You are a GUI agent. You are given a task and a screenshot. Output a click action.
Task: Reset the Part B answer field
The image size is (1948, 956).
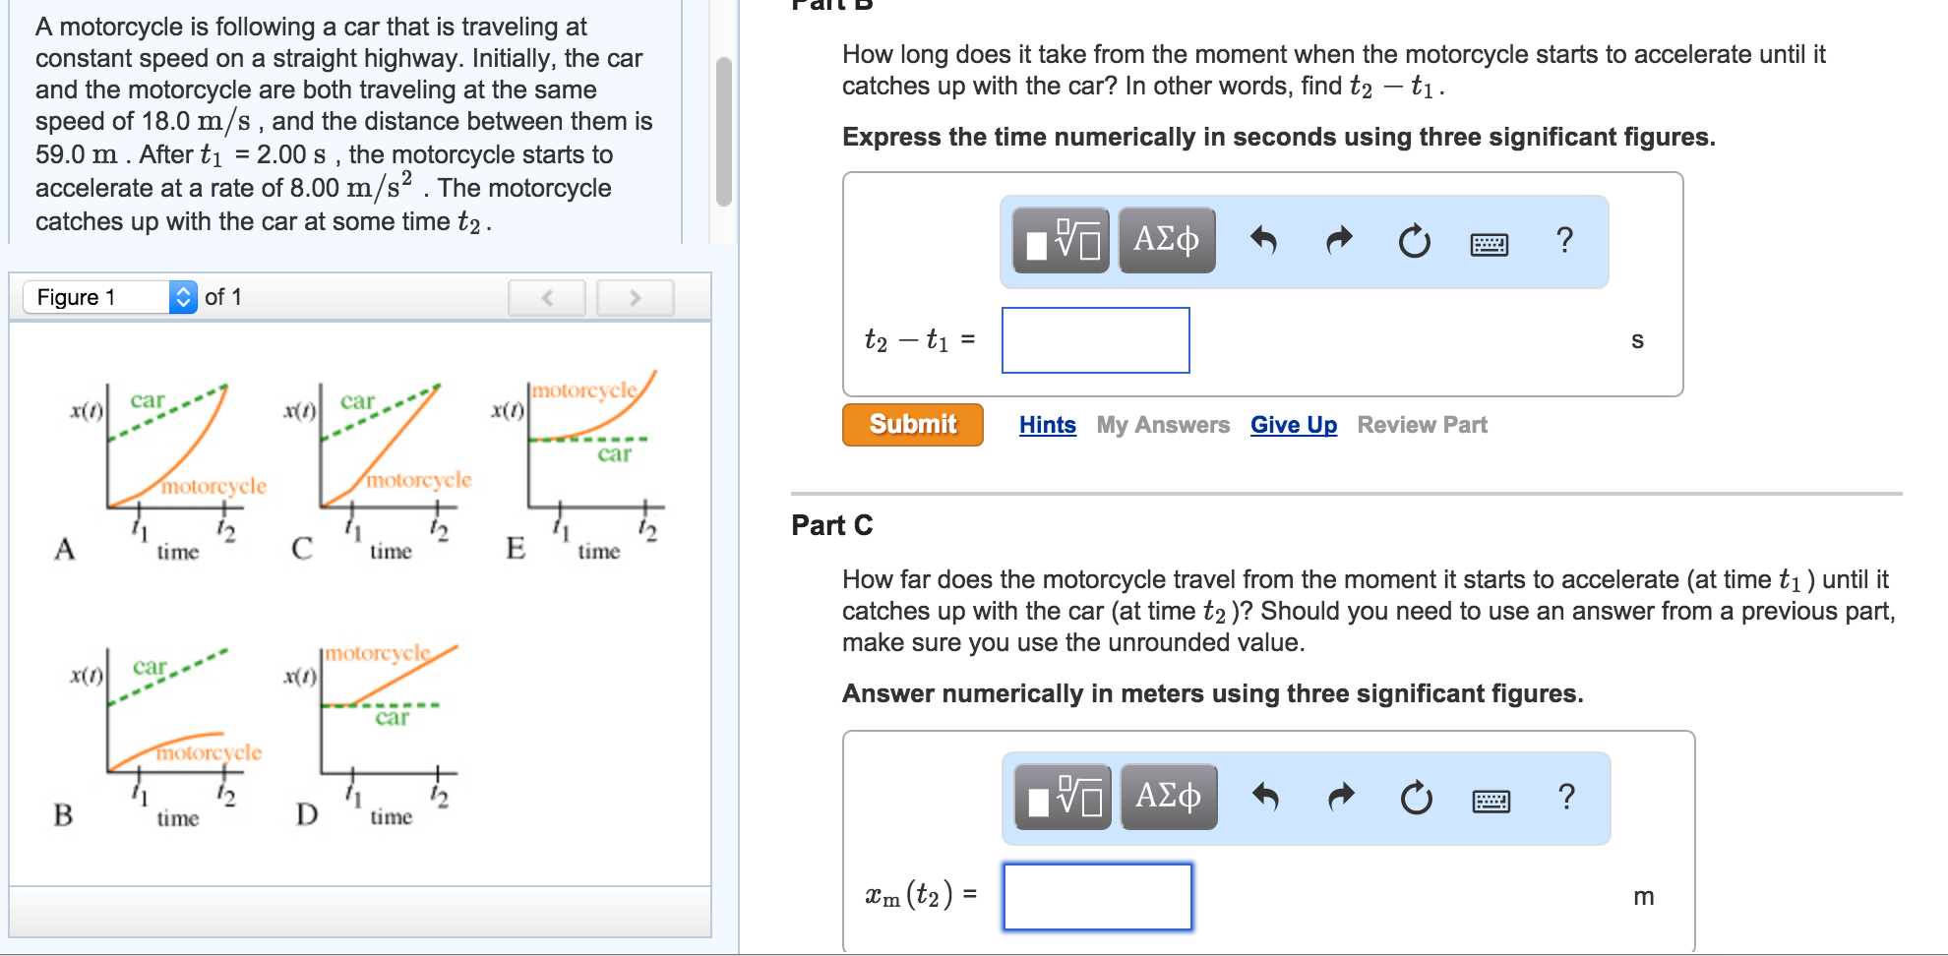pos(1414,241)
